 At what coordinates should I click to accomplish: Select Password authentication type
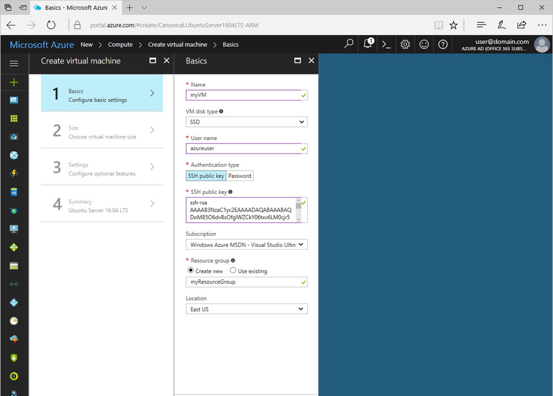240,176
